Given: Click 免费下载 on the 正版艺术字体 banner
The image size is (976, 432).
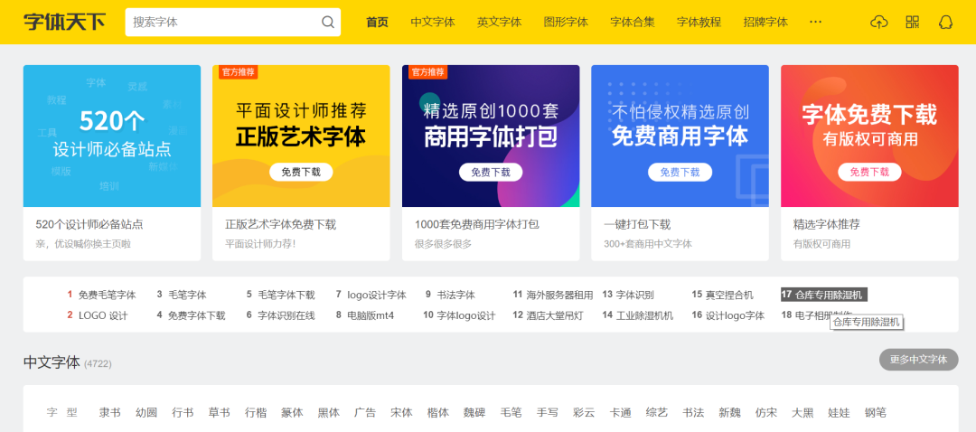Looking at the screenshot, I should point(301,173).
